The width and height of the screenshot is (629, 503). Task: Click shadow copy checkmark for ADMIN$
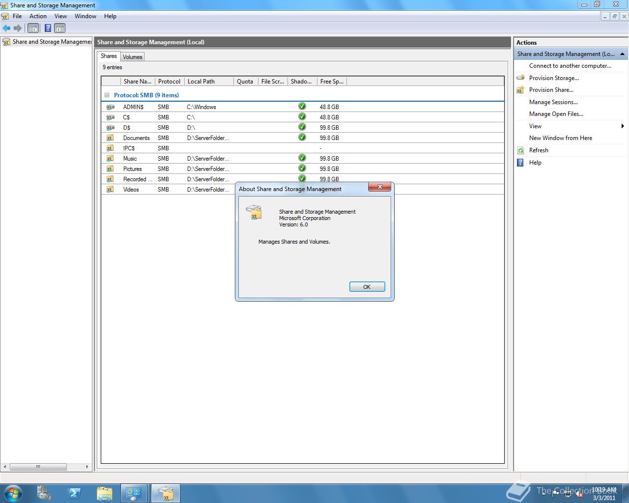pyautogui.click(x=302, y=106)
